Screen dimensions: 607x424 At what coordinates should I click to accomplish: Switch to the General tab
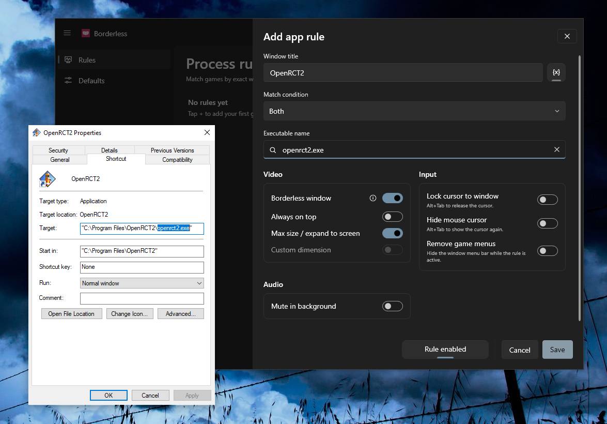tap(59, 160)
